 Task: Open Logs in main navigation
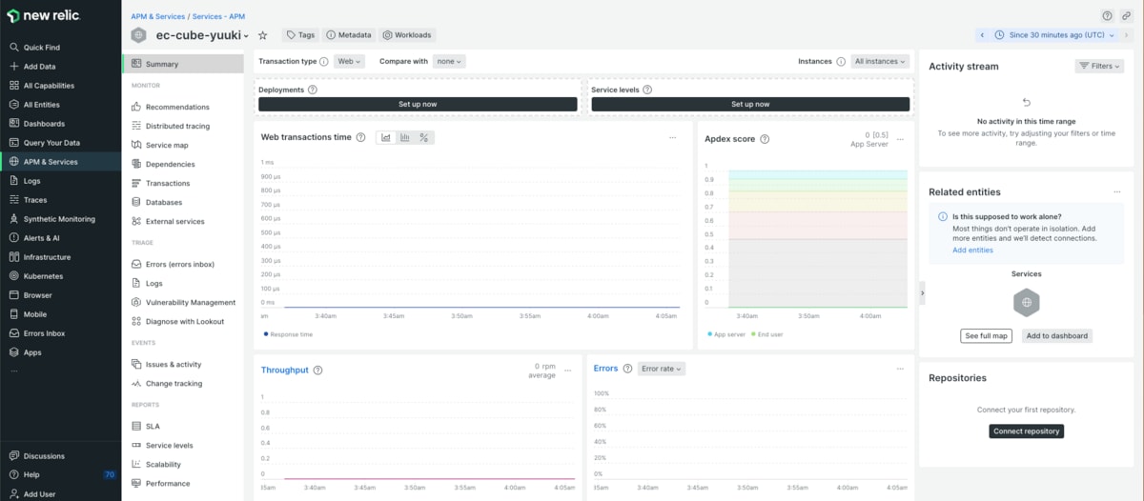31,181
